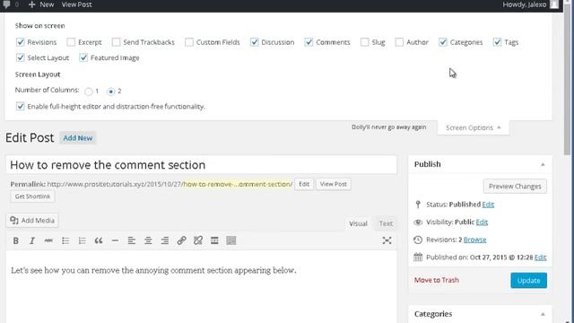Viewport: 574px width, 323px height.
Task: Click the comments bubble icon in admin bar
Action: pos(6,4)
